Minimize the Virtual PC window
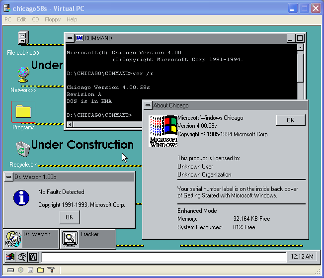Screen dimensions: 324x278 coord(292,8)
